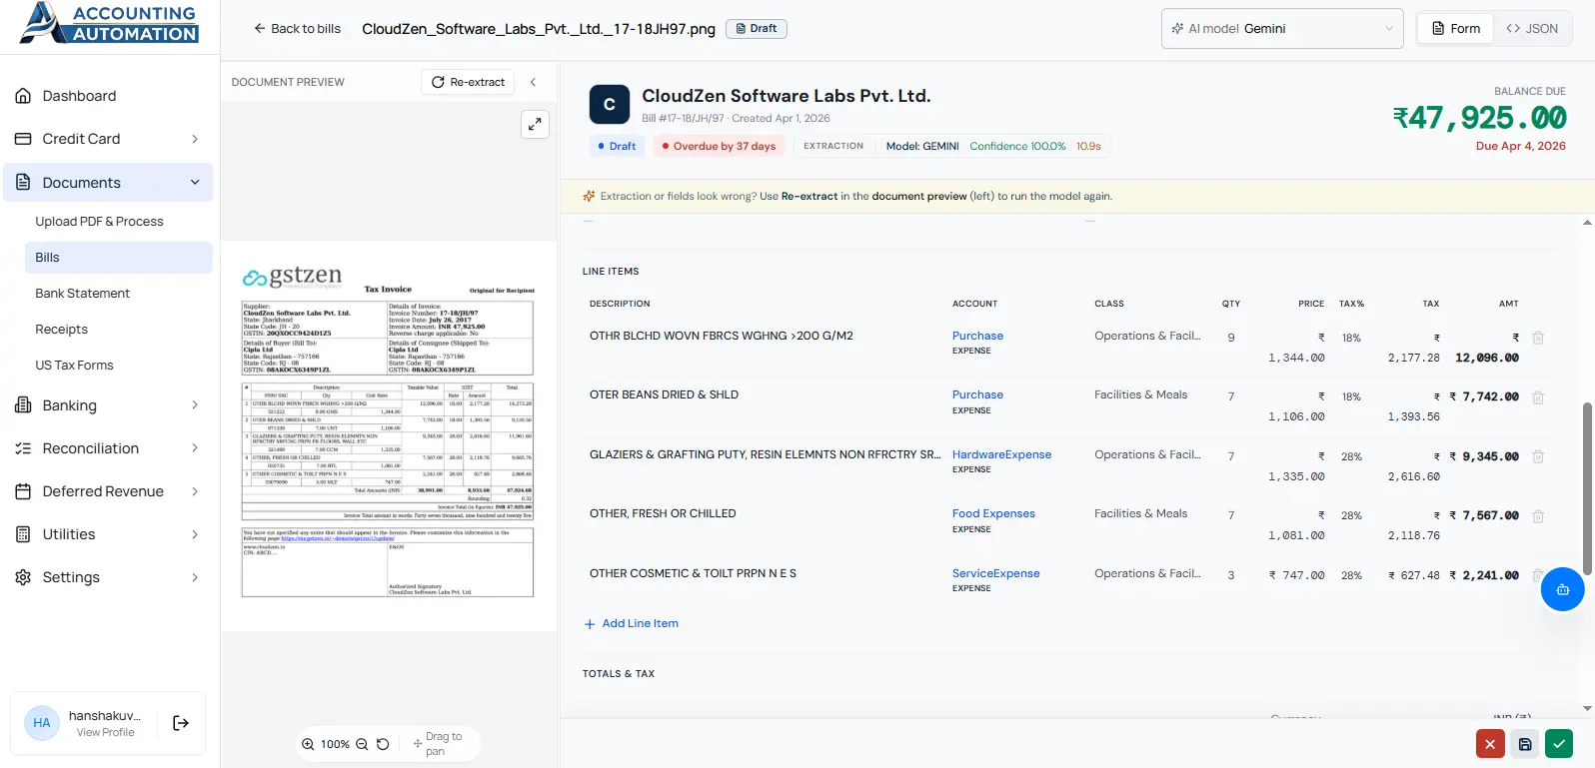Viewport: 1595px width, 768px height.
Task: Open Purchase account on first line
Action: click(x=977, y=336)
